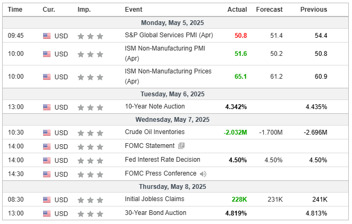The height and width of the screenshot is (224, 352).
Task: Open the Initial Jobless Claims event
Action: (x=154, y=199)
